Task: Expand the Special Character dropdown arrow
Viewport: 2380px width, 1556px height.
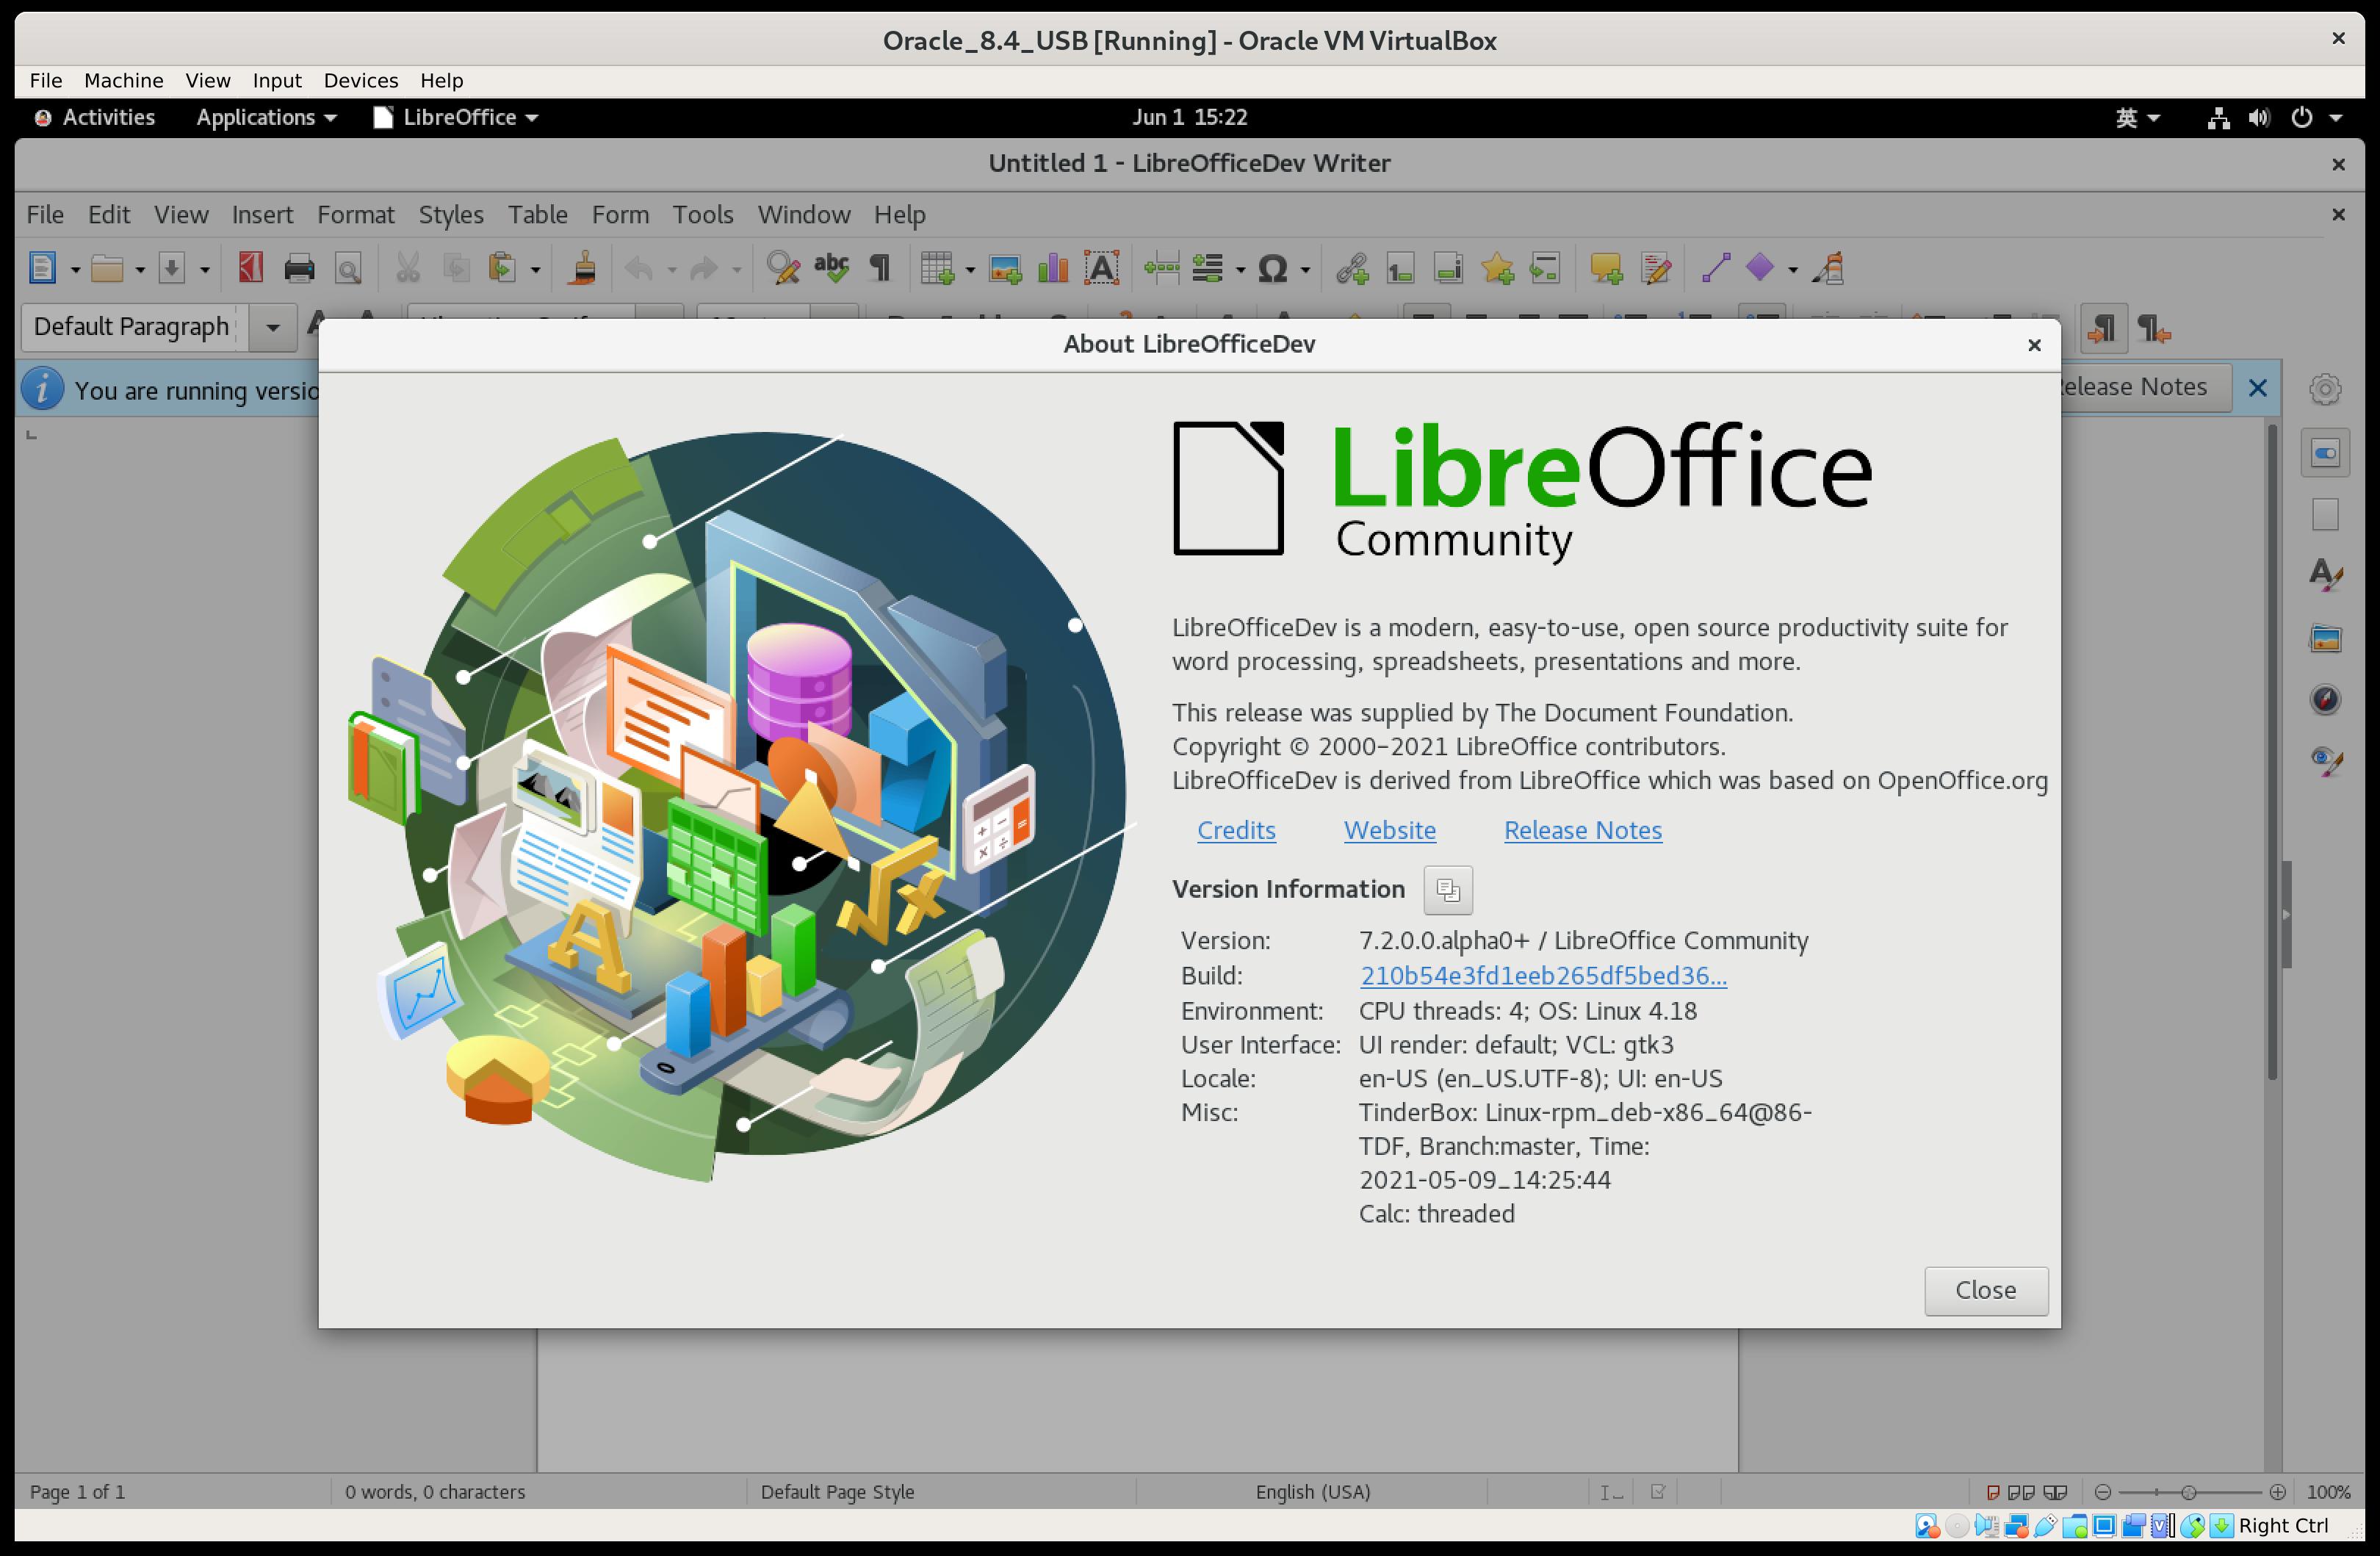Action: (1305, 270)
